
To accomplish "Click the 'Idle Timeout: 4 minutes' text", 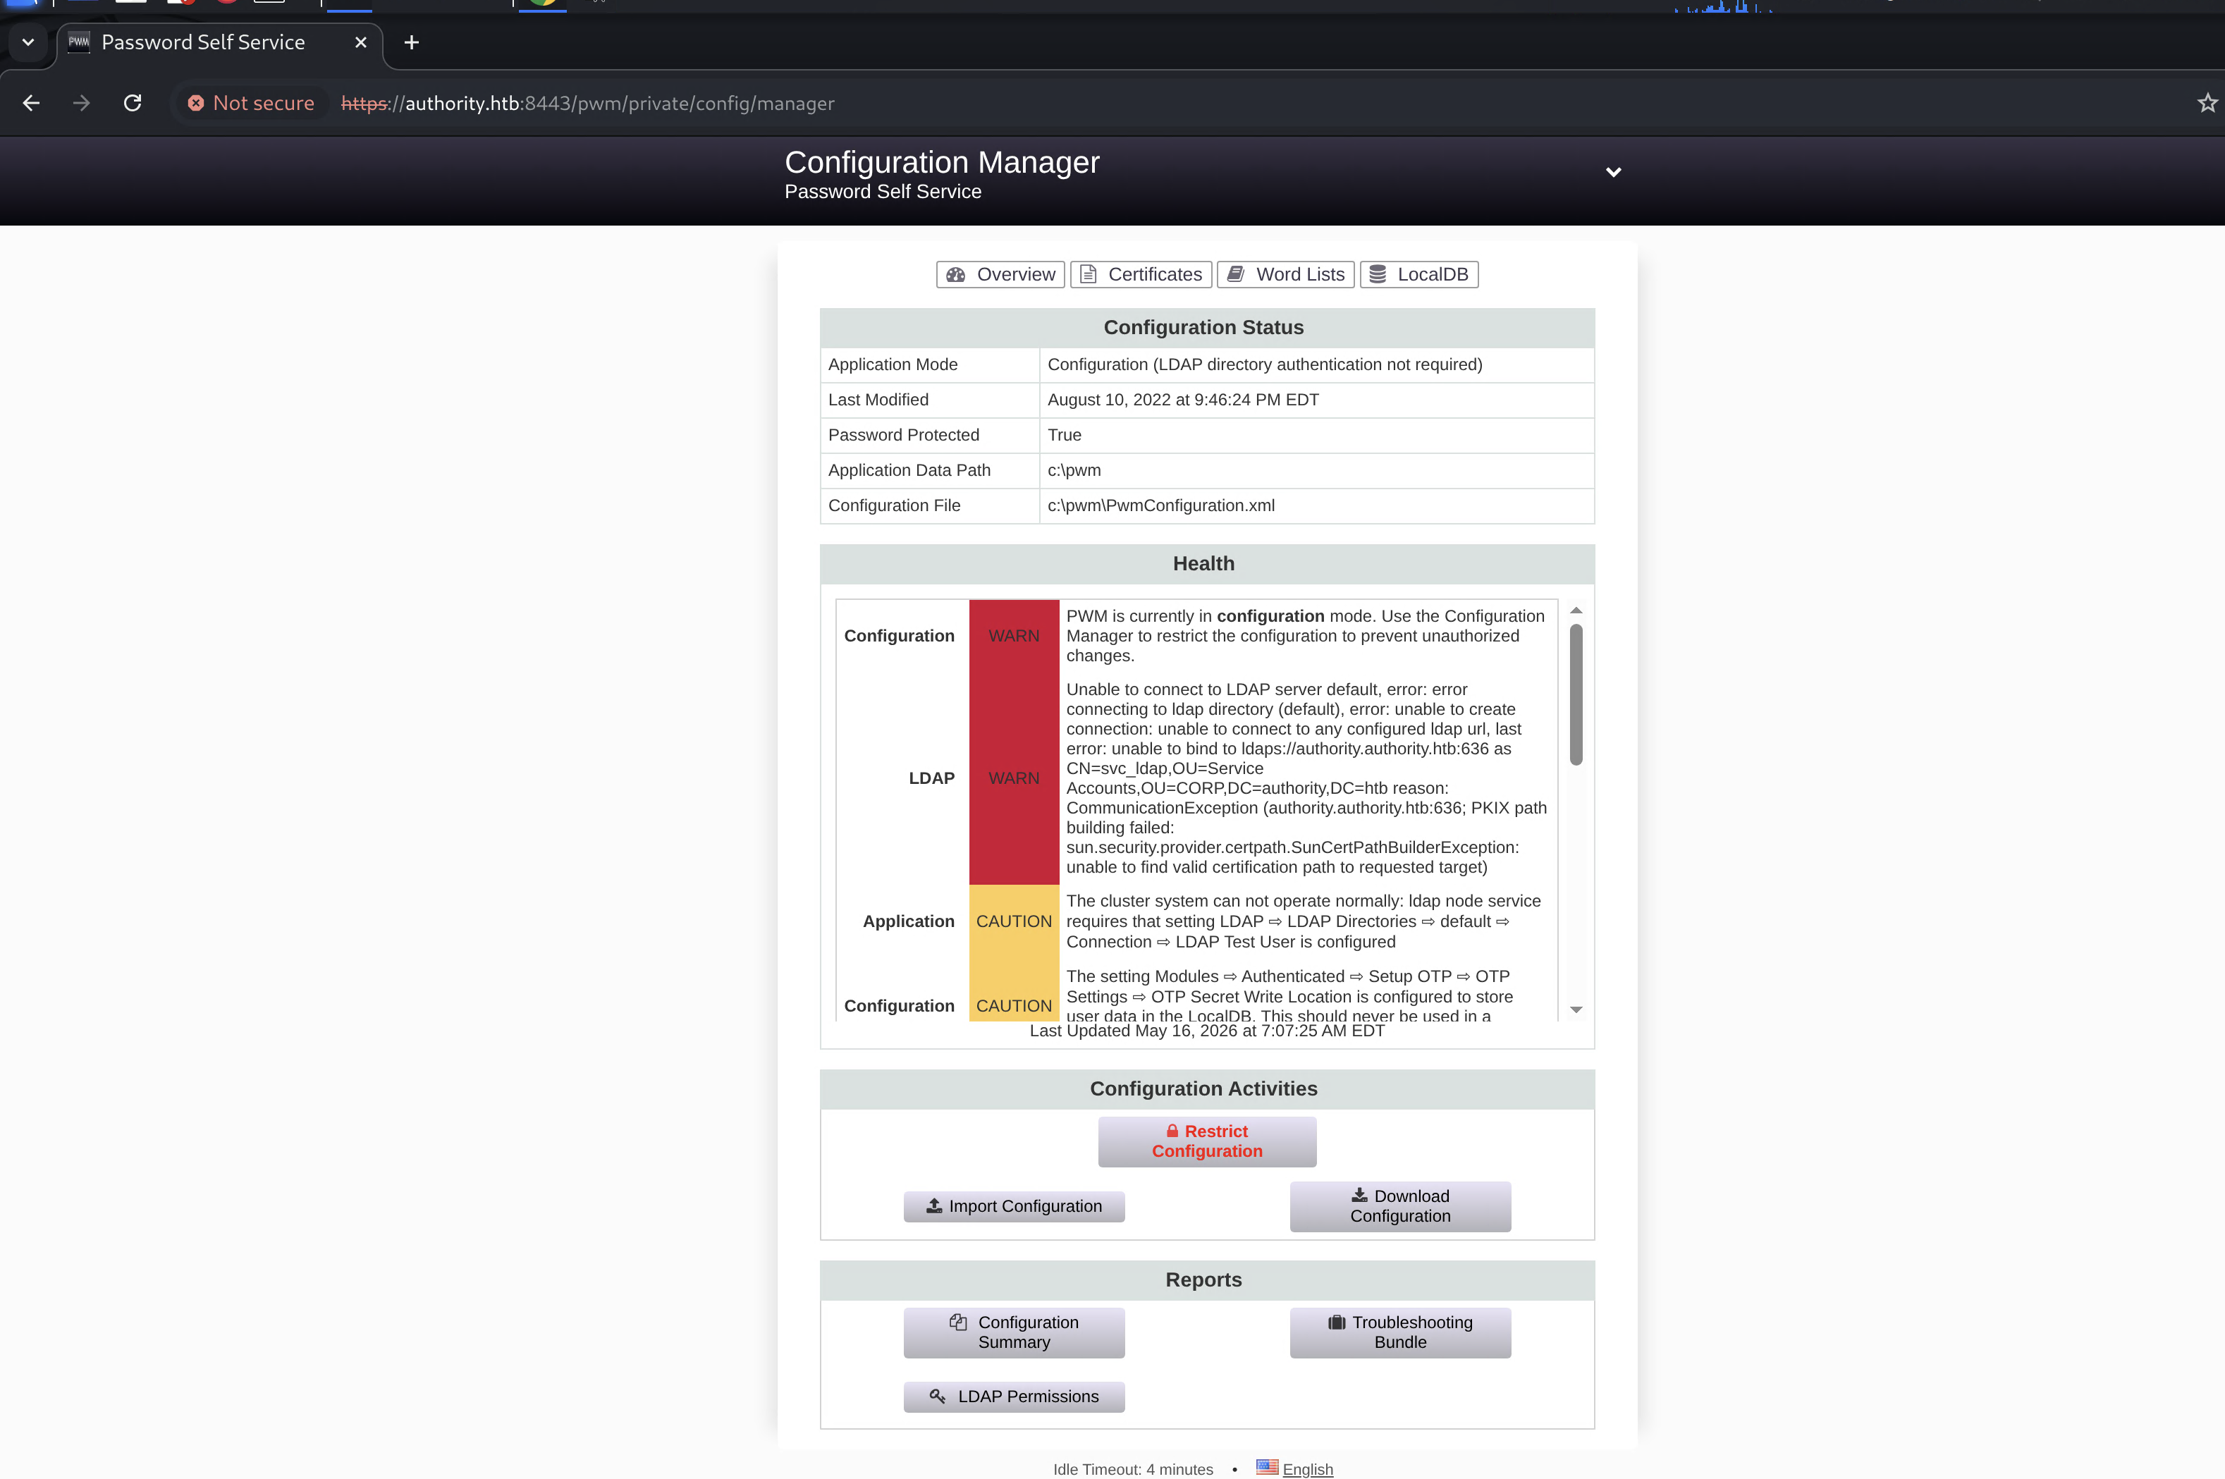I will pos(1133,1470).
